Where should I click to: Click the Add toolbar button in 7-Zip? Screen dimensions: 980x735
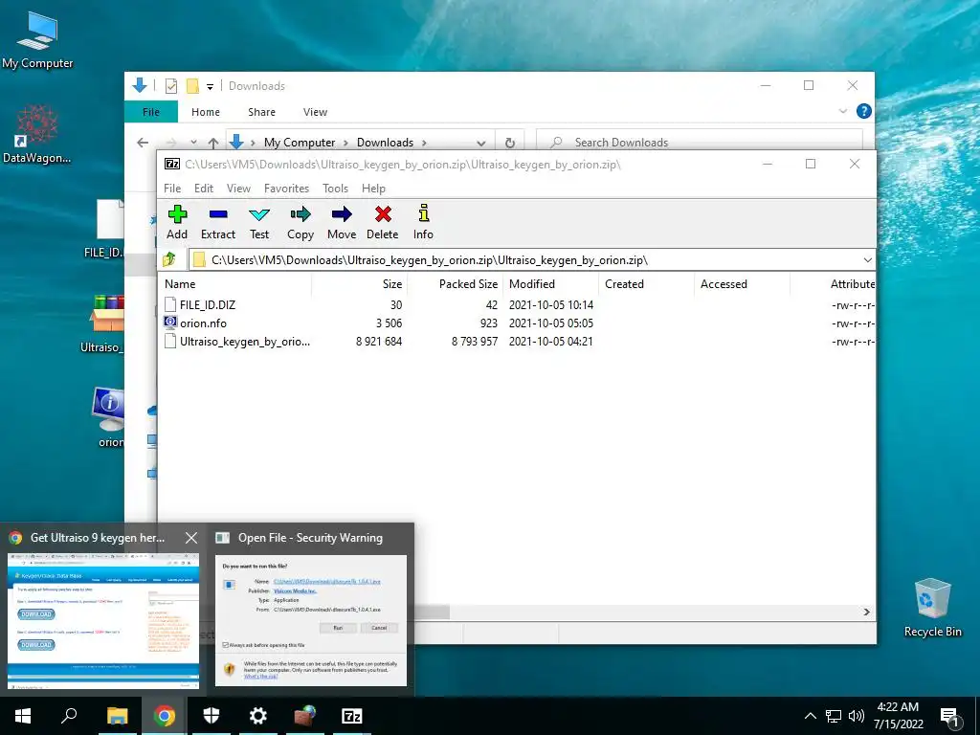tap(177, 222)
